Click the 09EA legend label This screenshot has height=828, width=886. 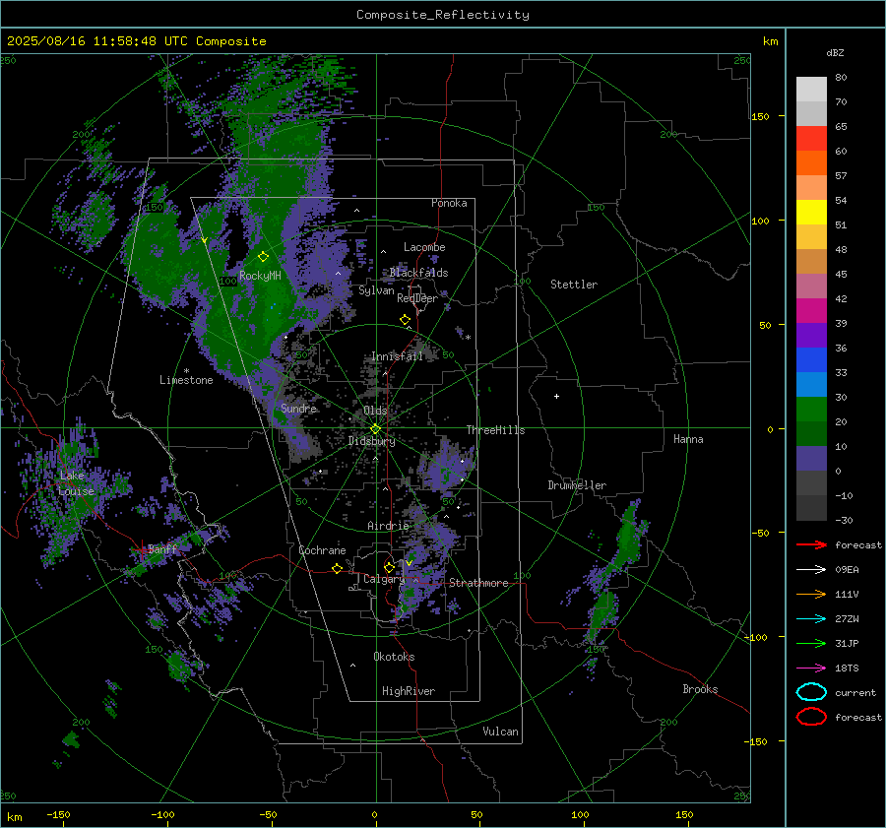(847, 570)
